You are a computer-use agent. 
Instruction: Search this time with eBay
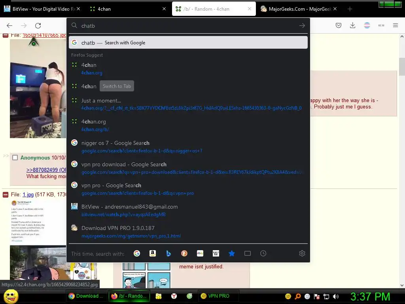tap(200, 253)
